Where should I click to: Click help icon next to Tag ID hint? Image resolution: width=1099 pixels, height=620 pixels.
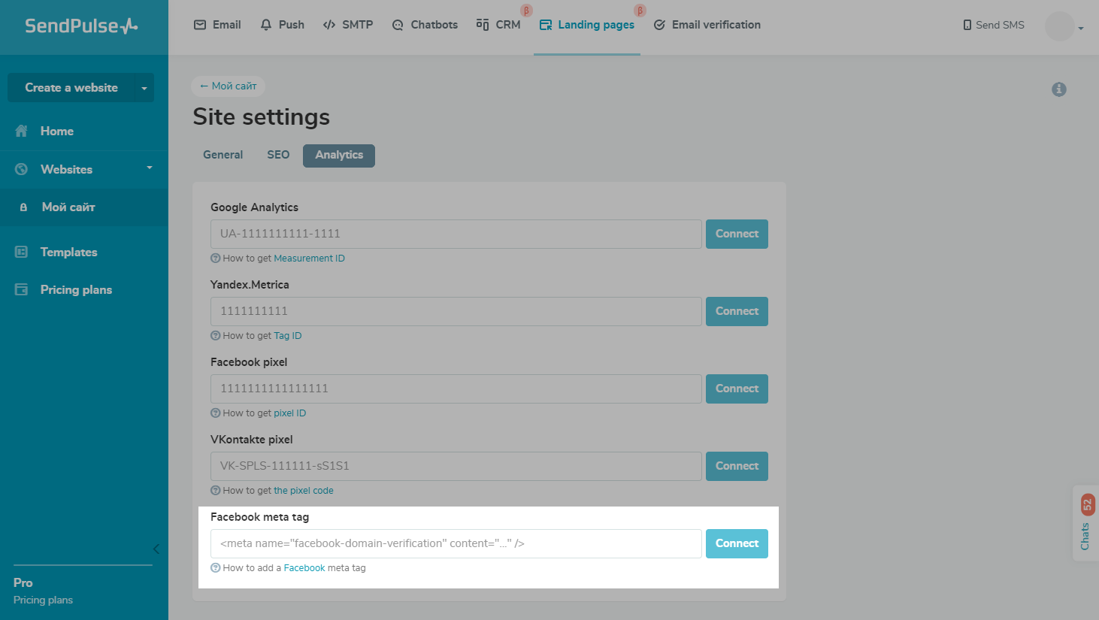(x=216, y=336)
